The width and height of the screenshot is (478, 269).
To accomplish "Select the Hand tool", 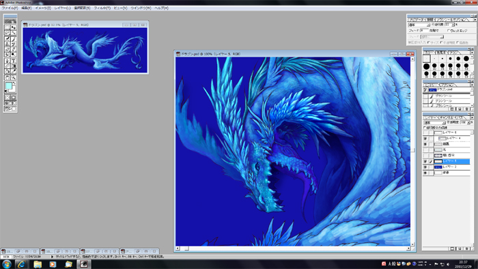I will [8, 77].
